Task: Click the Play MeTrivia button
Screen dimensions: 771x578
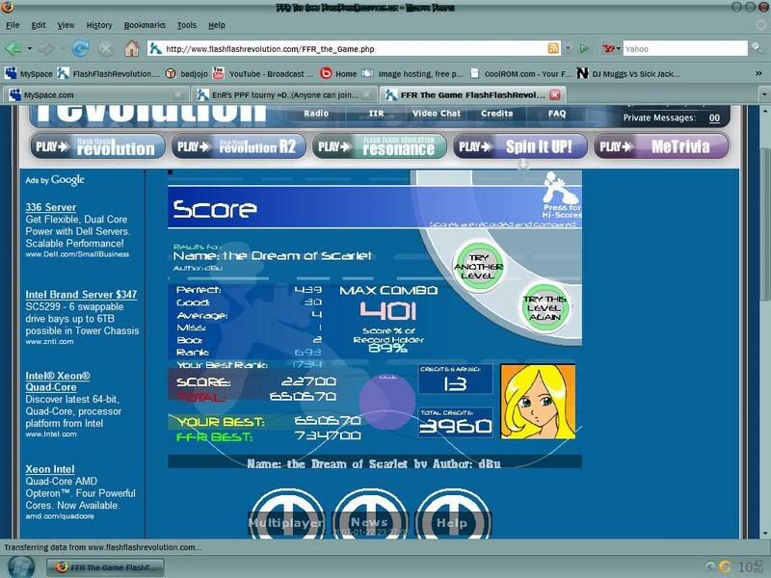Action: (x=660, y=147)
